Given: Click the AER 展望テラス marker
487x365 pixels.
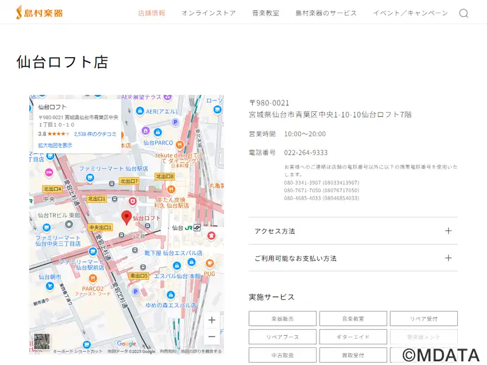Looking at the screenshot, I should (168, 98).
